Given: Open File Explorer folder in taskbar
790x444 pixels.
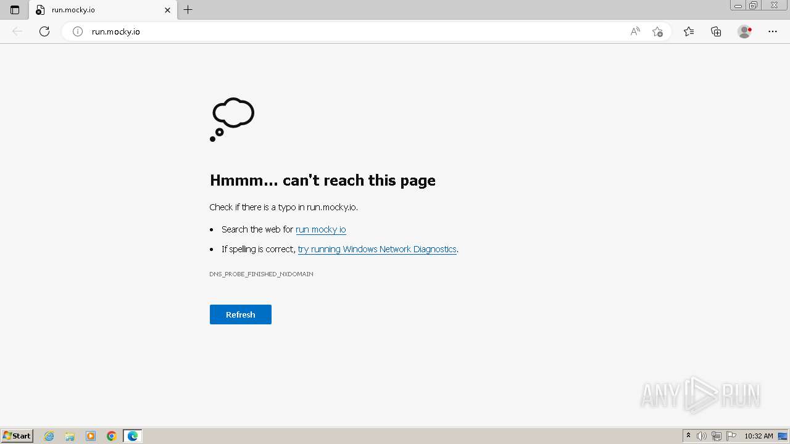Looking at the screenshot, I should coord(70,436).
